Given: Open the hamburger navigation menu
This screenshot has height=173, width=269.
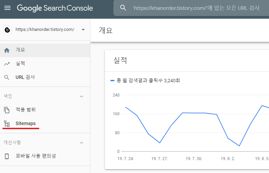Looking at the screenshot, I should coord(7,8).
